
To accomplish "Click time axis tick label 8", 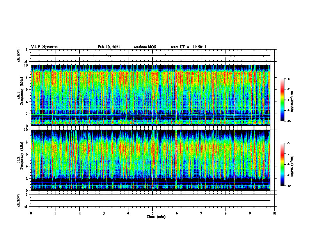I will (226, 213).
